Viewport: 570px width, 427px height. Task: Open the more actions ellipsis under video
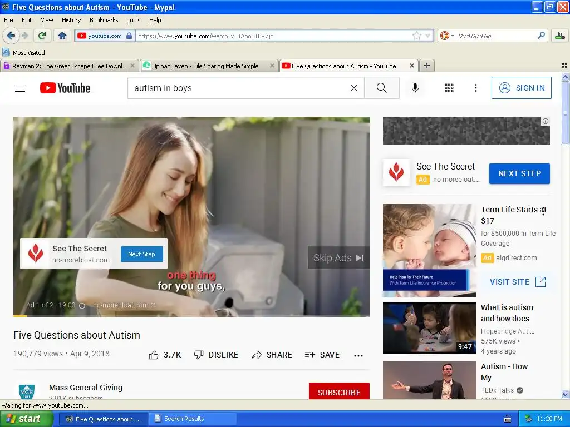tap(358, 355)
